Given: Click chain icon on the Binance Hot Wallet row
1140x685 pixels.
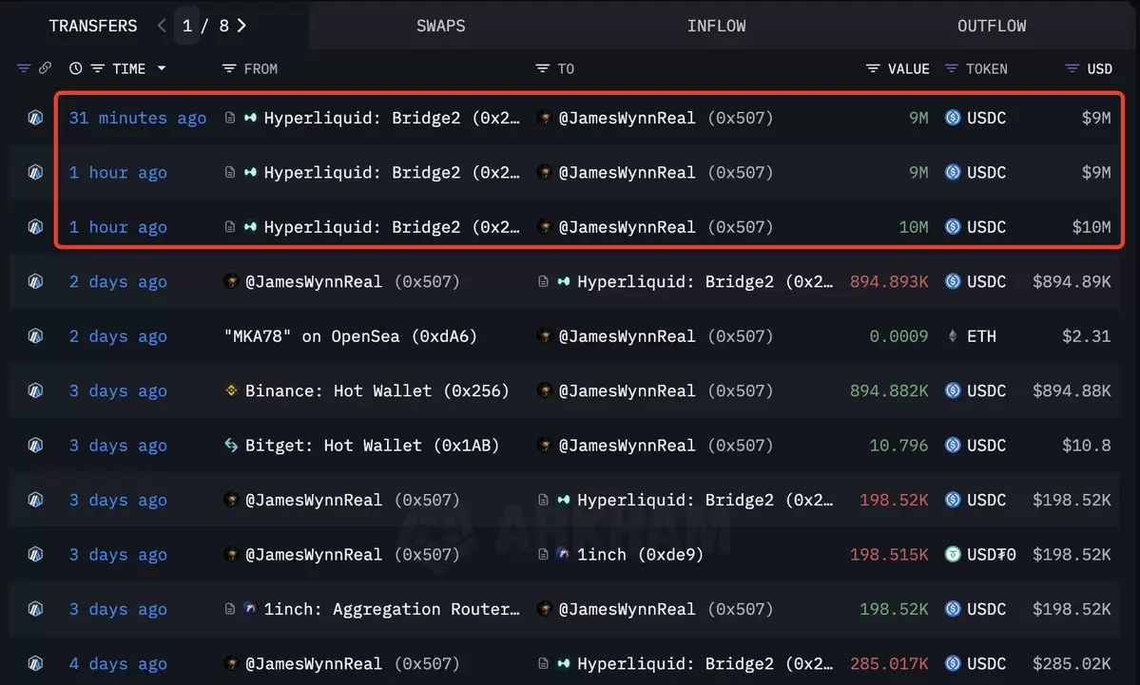Looking at the screenshot, I should (x=35, y=390).
